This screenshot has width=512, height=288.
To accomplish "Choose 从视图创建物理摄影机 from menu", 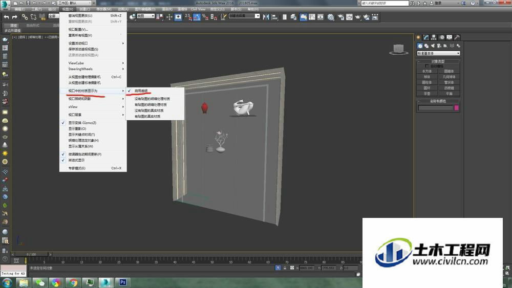I will tap(93, 77).
